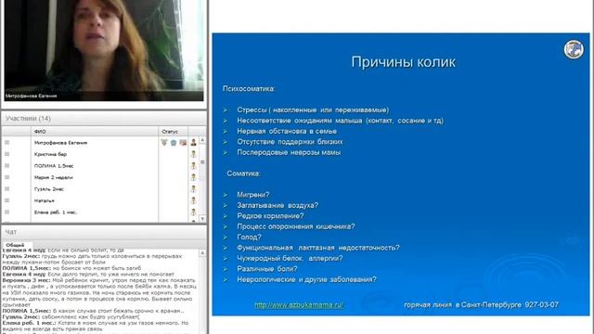This screenshot has width=594, height=334.
Task: Click the slide title Причины колик
Action: [x=403, y=62]
